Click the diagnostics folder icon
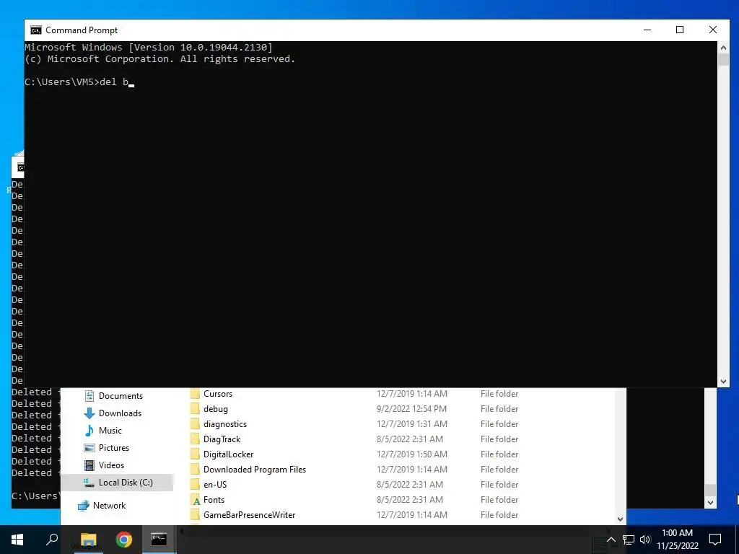739x554 pixels. point(195,424)
